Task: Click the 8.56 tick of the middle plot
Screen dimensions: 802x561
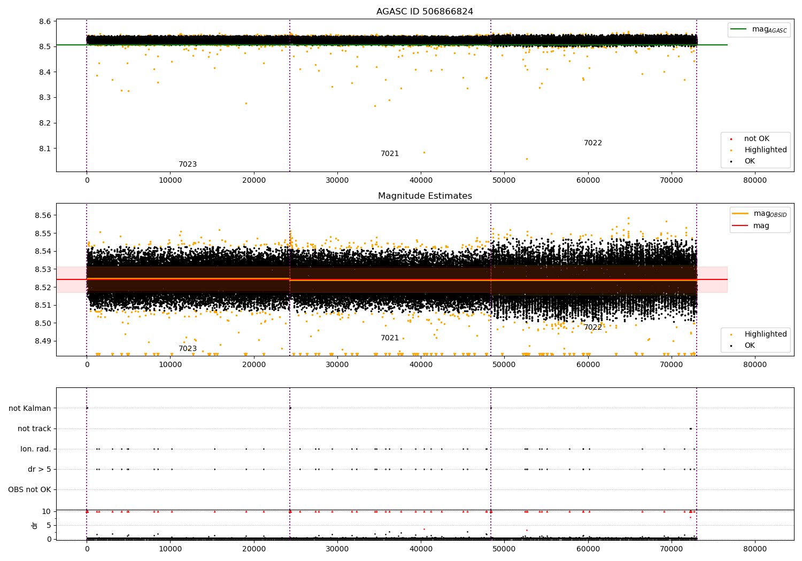Action: [x=43, y=216]
